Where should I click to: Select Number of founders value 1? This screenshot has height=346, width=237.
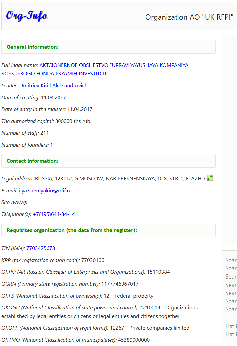[x=51, y=145]
